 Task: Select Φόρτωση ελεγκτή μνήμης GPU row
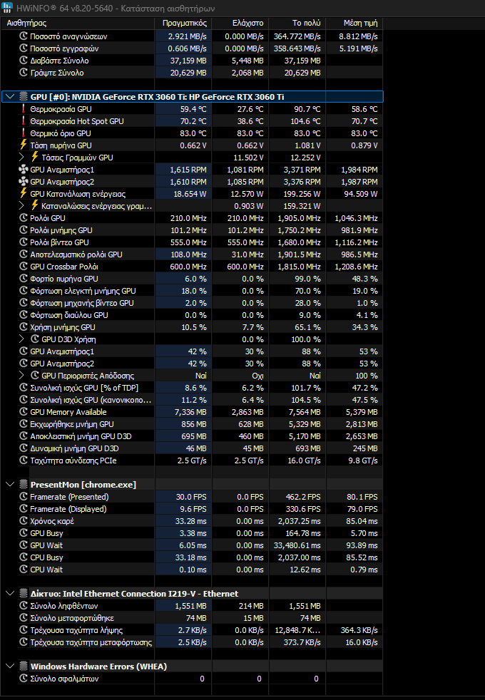193,291
